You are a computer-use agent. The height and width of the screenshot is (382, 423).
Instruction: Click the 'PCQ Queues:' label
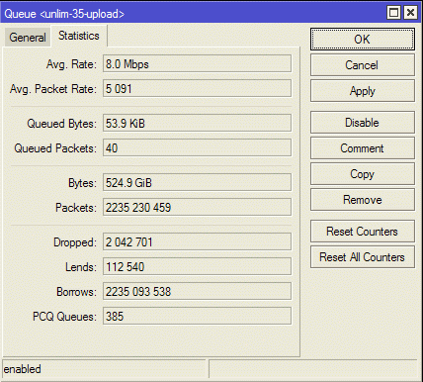(x=64, y=317)
